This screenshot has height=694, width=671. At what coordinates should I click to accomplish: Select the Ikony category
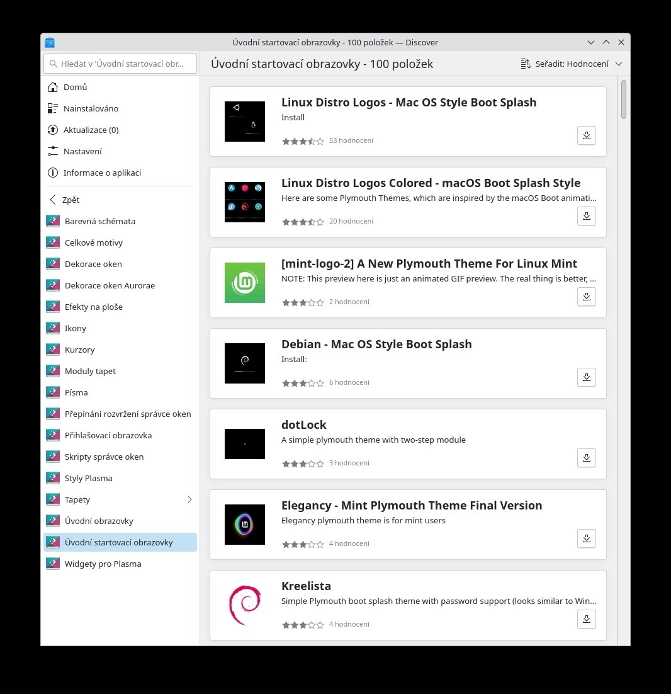(x=120, y=328)
